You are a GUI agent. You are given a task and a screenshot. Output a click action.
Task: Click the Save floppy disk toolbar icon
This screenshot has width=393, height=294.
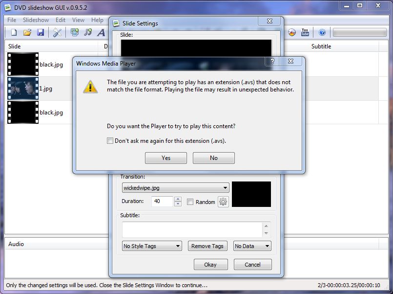(x=41, y=32)
